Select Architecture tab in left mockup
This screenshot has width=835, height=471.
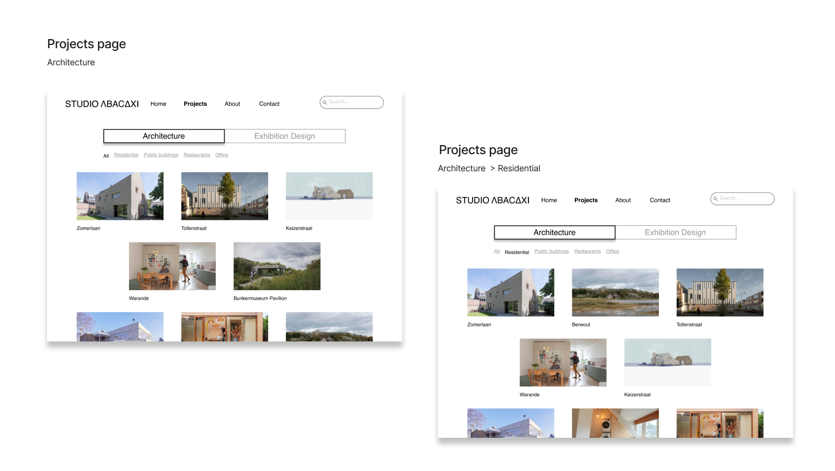click(164, 136)
